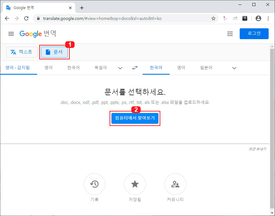Select 일본어 as target language
This screenshot has height=216, width=275.
point(206,68)
